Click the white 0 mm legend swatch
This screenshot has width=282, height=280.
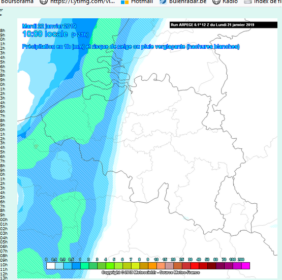[51, 266]
